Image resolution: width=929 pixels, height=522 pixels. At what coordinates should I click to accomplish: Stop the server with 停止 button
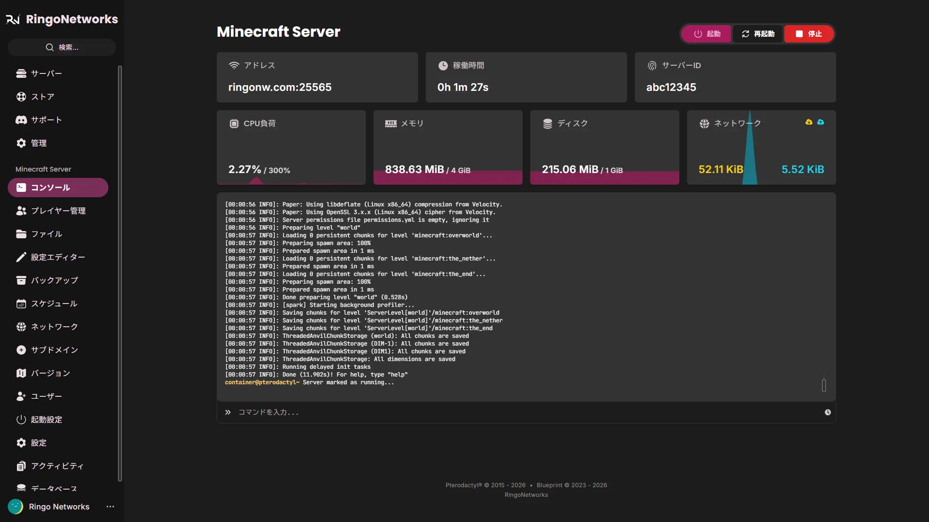809,34
